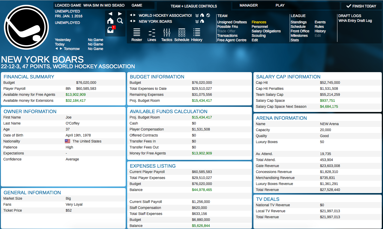Viewport: 383px width, 229px height.
Task: Click the magnifying glass search icon
Action: [x=120, y=21]
